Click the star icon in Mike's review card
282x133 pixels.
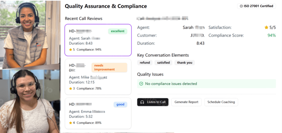point(70,88)
